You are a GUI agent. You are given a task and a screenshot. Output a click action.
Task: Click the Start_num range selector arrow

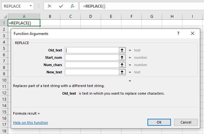tap(122, 57)
